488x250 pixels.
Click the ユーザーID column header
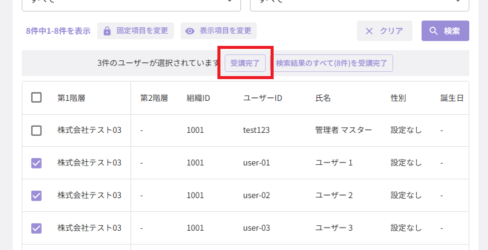pos(263,98)
